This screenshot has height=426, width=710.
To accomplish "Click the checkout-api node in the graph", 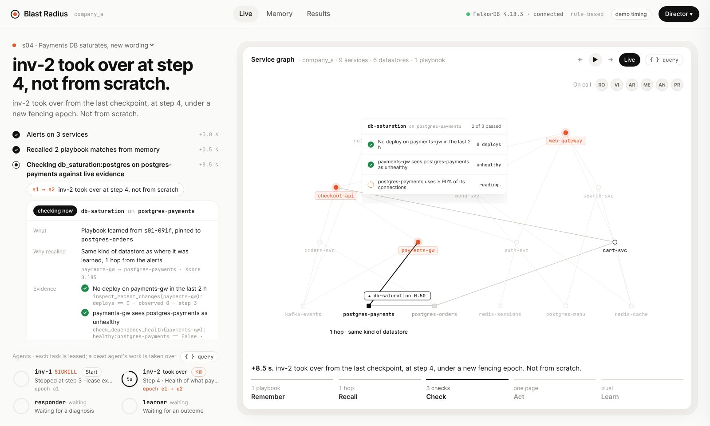I will tap(336, 187).
